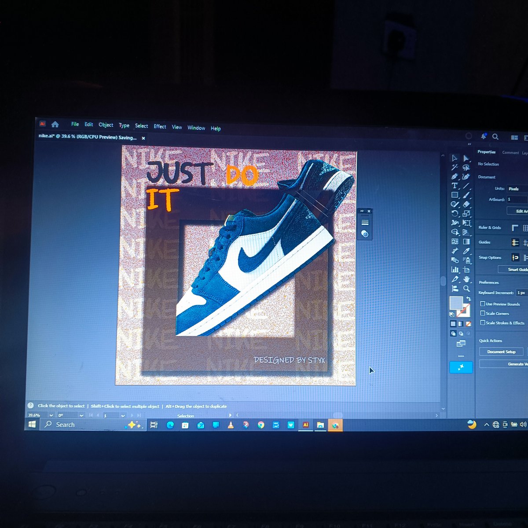The height and width of the screenshot is (528, 528).
Task: Select the Rotate tool
Action: pyautogui.click(x=455, y=213)
